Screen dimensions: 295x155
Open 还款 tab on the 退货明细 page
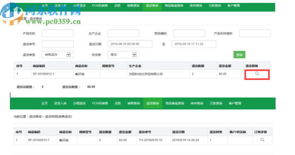pos(118,103)
